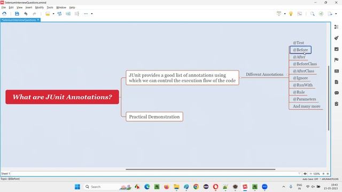Open the Comments side panel
Image resolution: width=342 pixels, height=192 pixels.
pyautogui.click(x=336, y=93)
